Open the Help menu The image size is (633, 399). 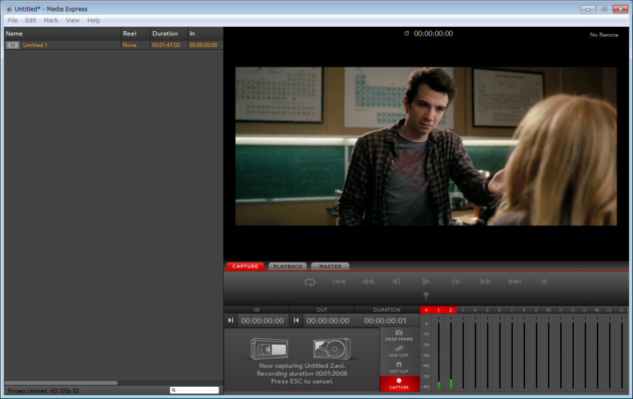(93, 20)
